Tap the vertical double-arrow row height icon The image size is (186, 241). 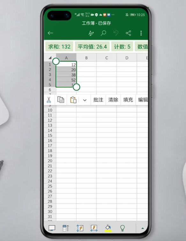tap(80, 228)
